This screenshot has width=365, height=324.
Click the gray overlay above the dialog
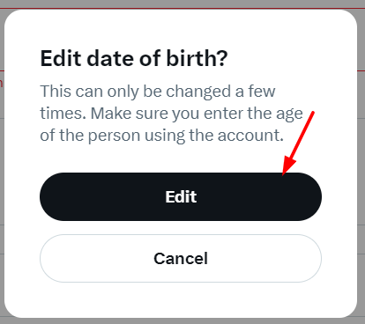(x=182, y=4)
